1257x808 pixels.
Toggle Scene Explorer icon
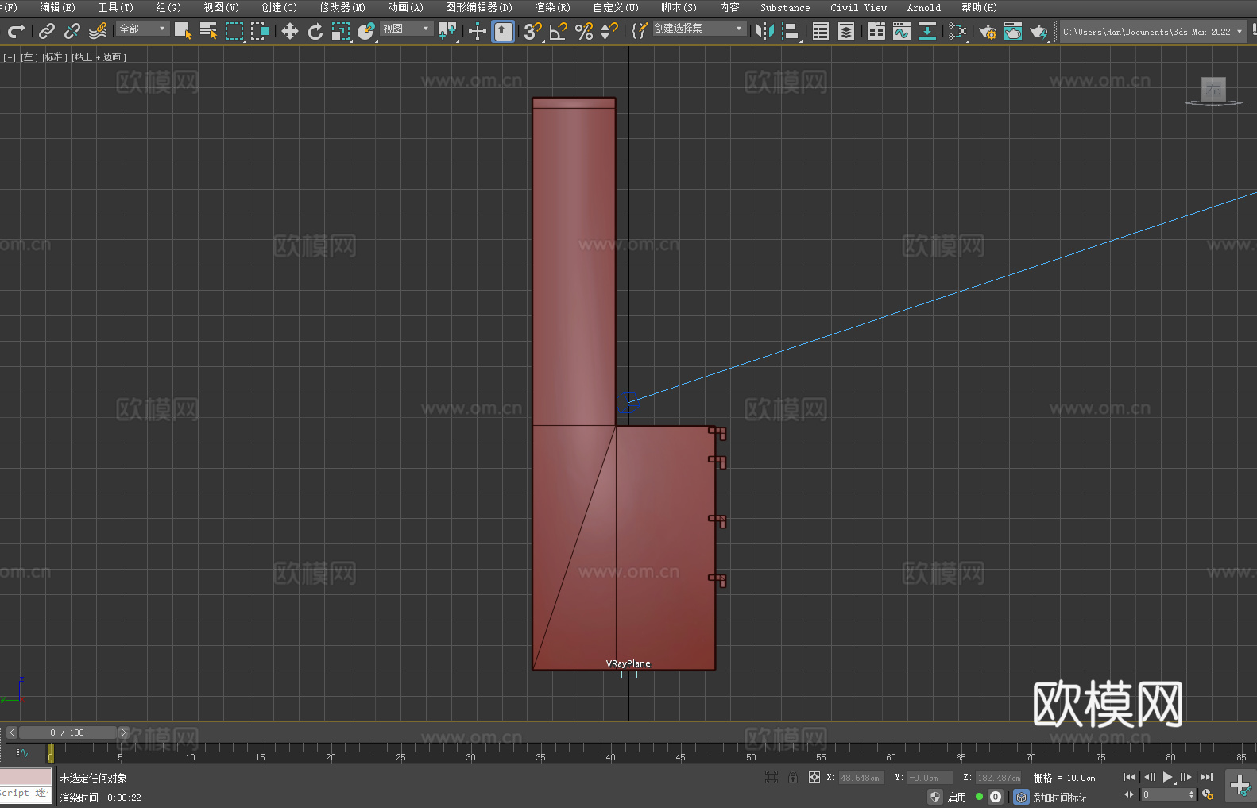pyautogui.click(x=821, y=31)
